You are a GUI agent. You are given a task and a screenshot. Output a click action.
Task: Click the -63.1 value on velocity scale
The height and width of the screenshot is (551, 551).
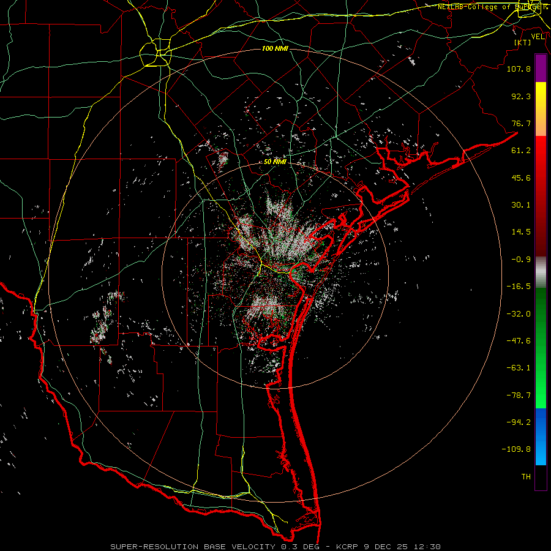pos(519,368)
